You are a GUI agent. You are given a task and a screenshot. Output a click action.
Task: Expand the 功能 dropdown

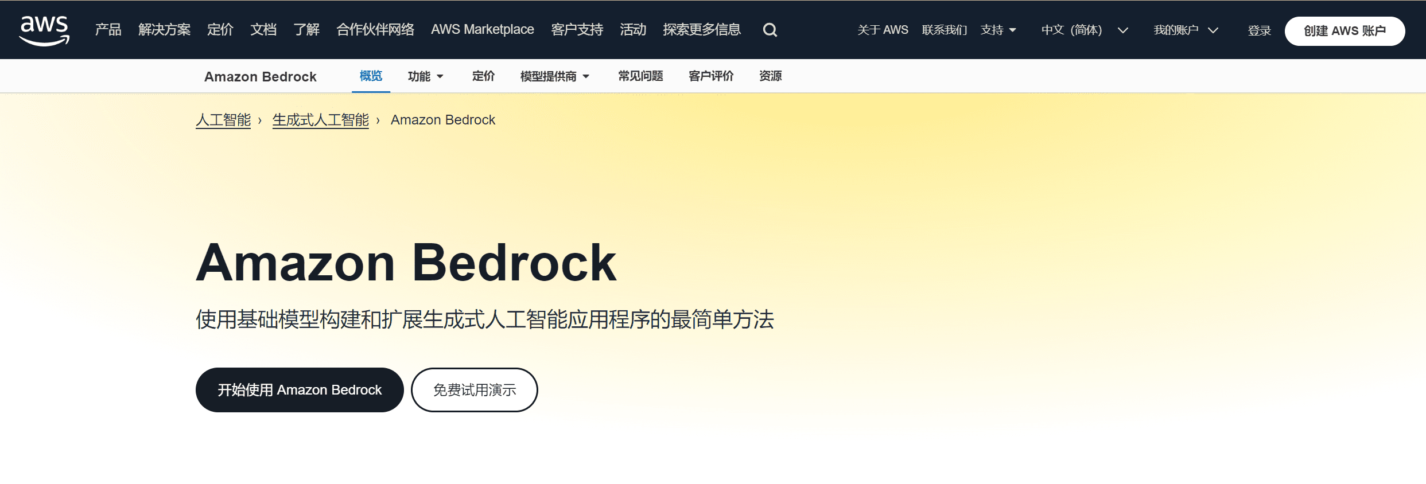click(425, 76)
